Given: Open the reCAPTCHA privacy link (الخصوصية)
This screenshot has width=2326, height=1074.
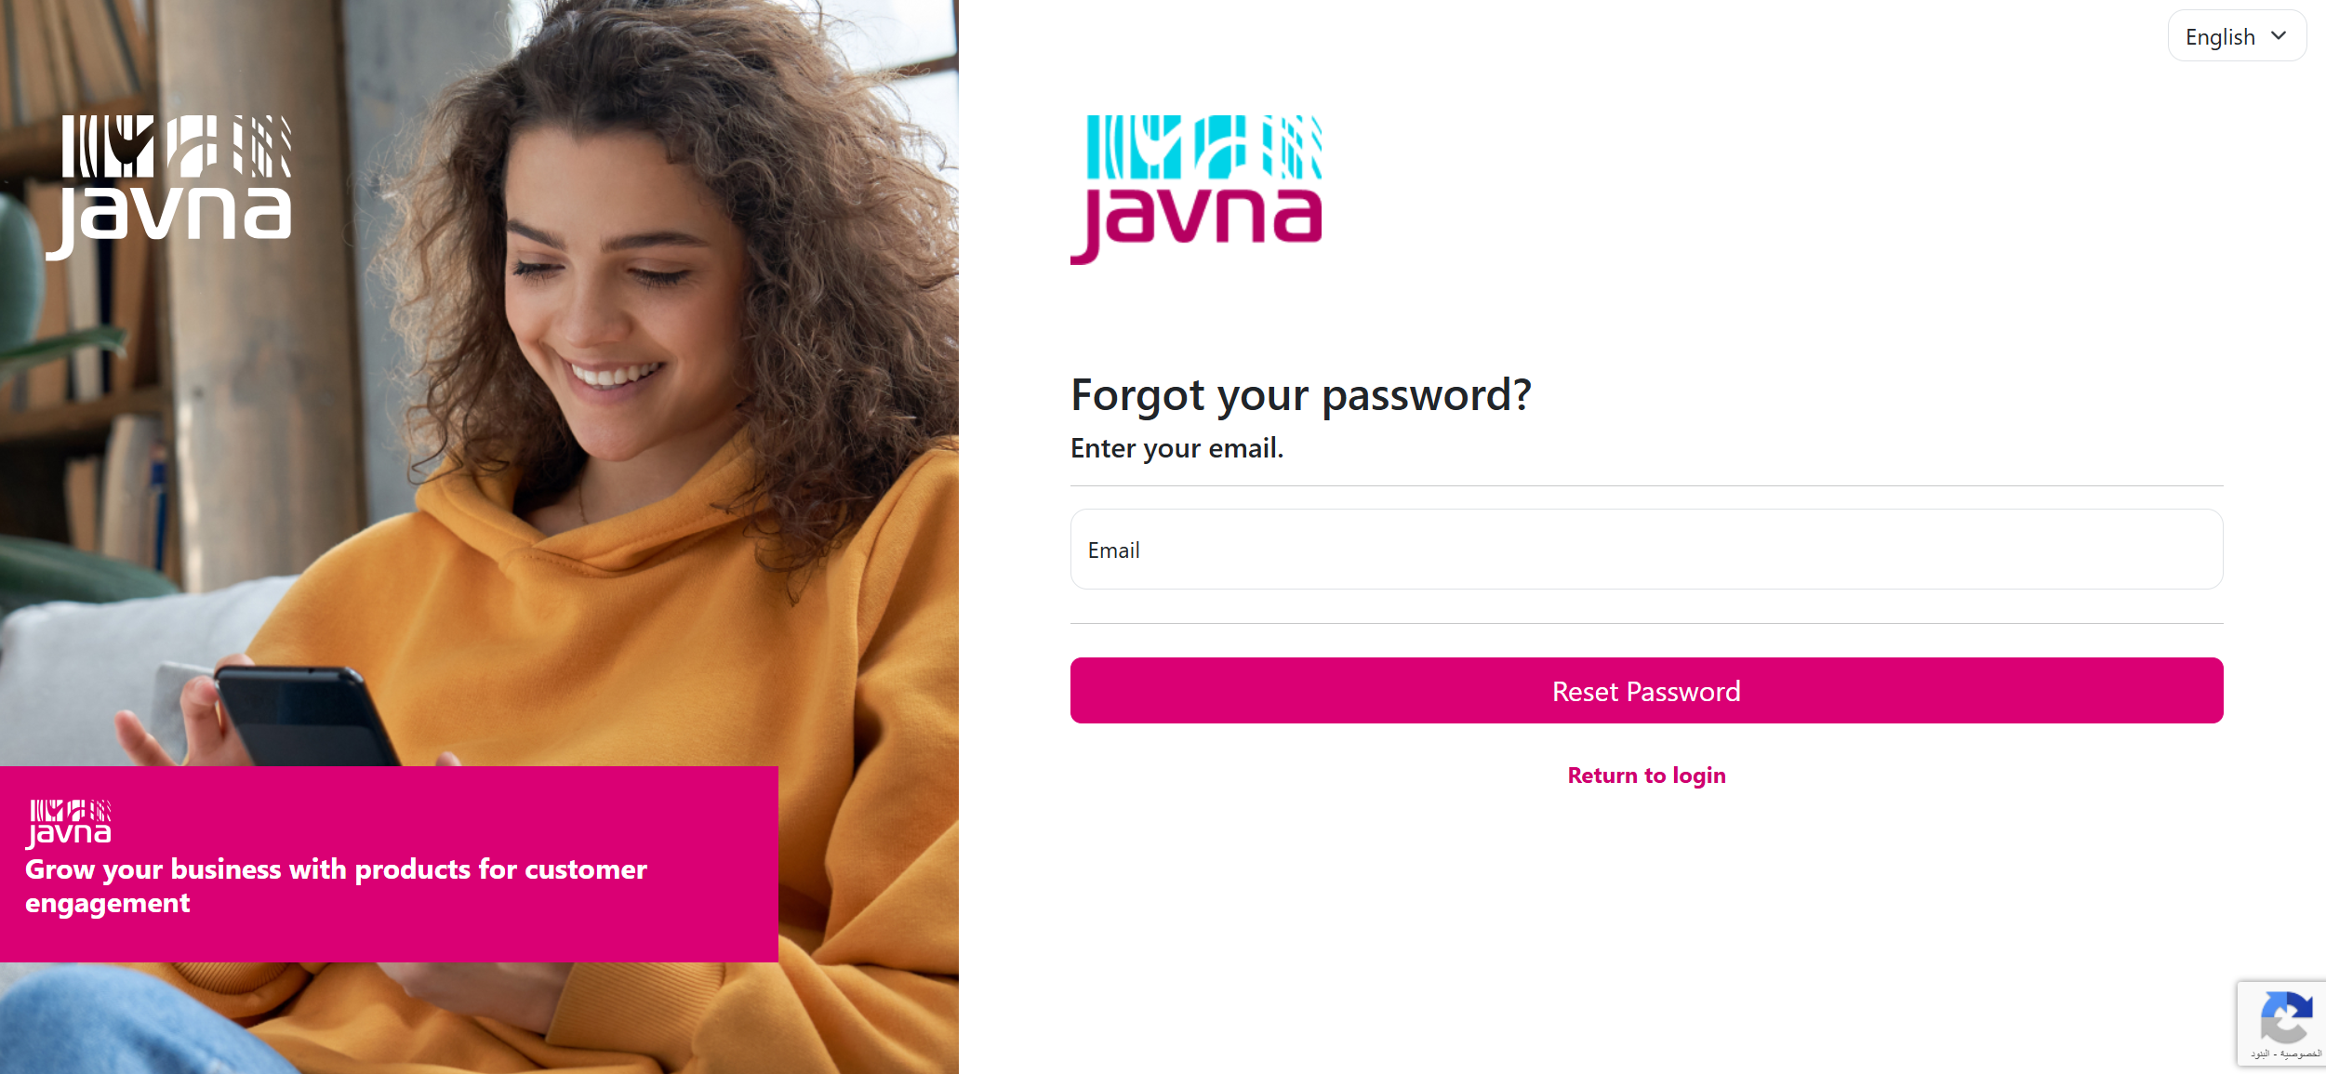Looking at the screenshot, I should click(2301, 1054).
